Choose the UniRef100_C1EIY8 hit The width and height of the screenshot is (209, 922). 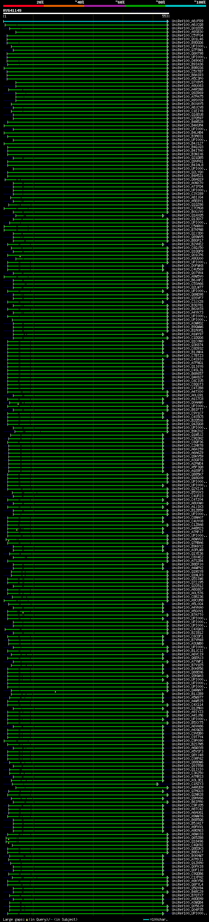[187, 111]
